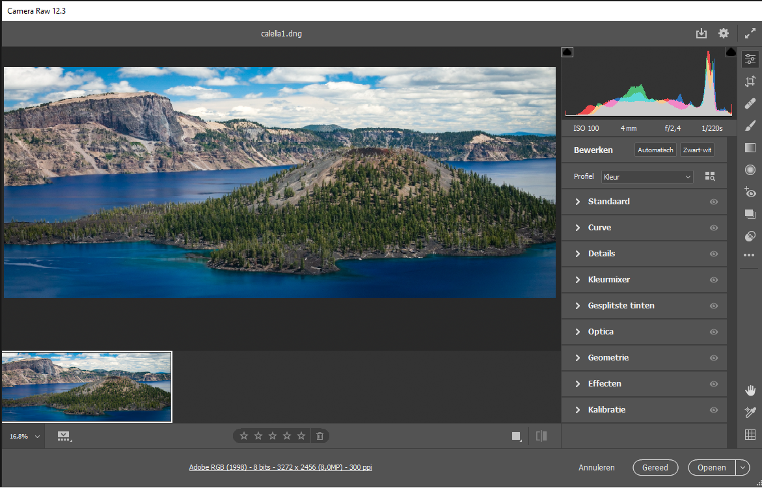Switch to the Zwart-wit editing mode
762x488 pixels.
[696, 150]
